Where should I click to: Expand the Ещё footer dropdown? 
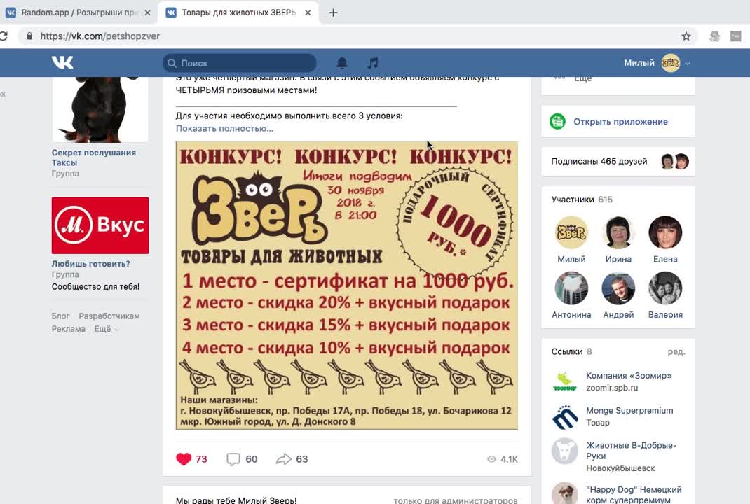point(106,329)
